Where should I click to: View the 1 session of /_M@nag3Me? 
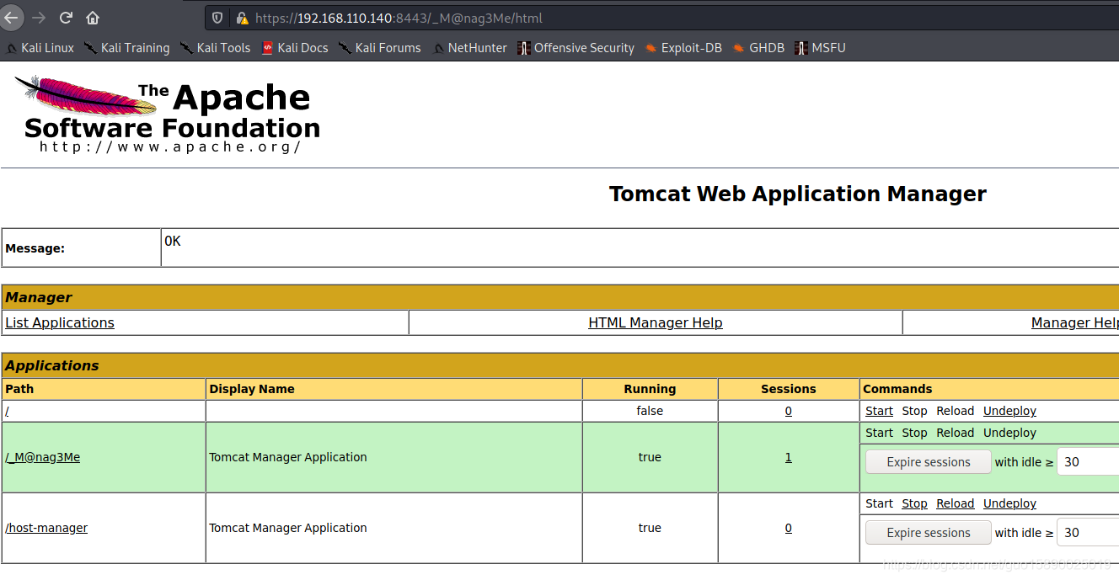(x=789, y=457)
